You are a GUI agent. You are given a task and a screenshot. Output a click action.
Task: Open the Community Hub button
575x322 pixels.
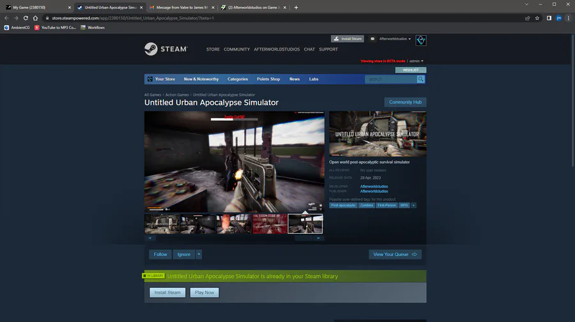pos(405,102)
